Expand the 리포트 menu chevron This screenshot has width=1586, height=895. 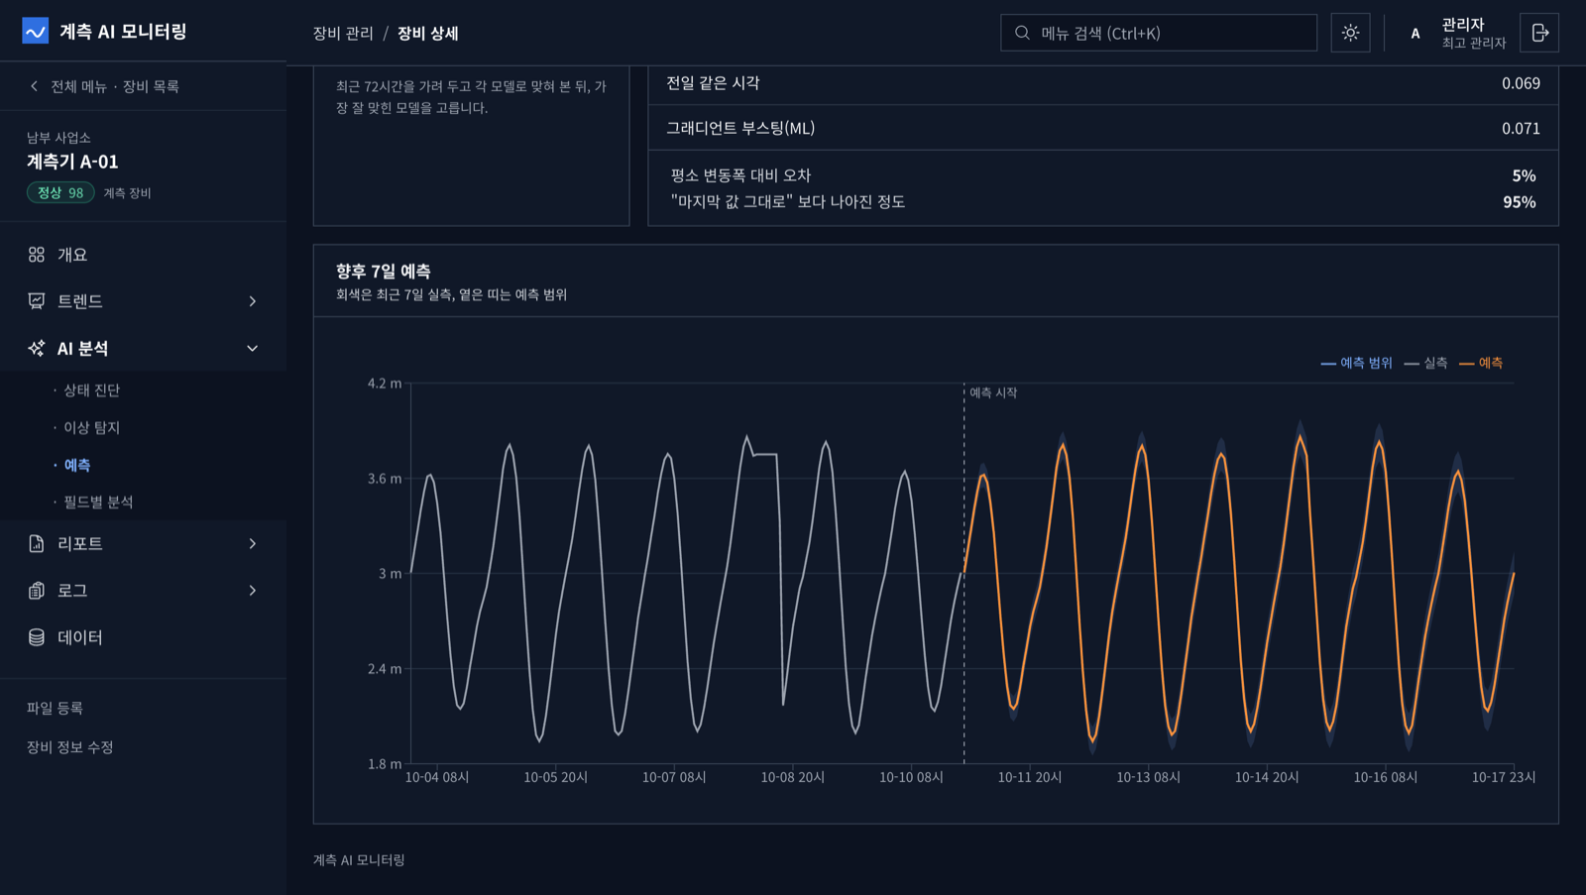point(253,543)
